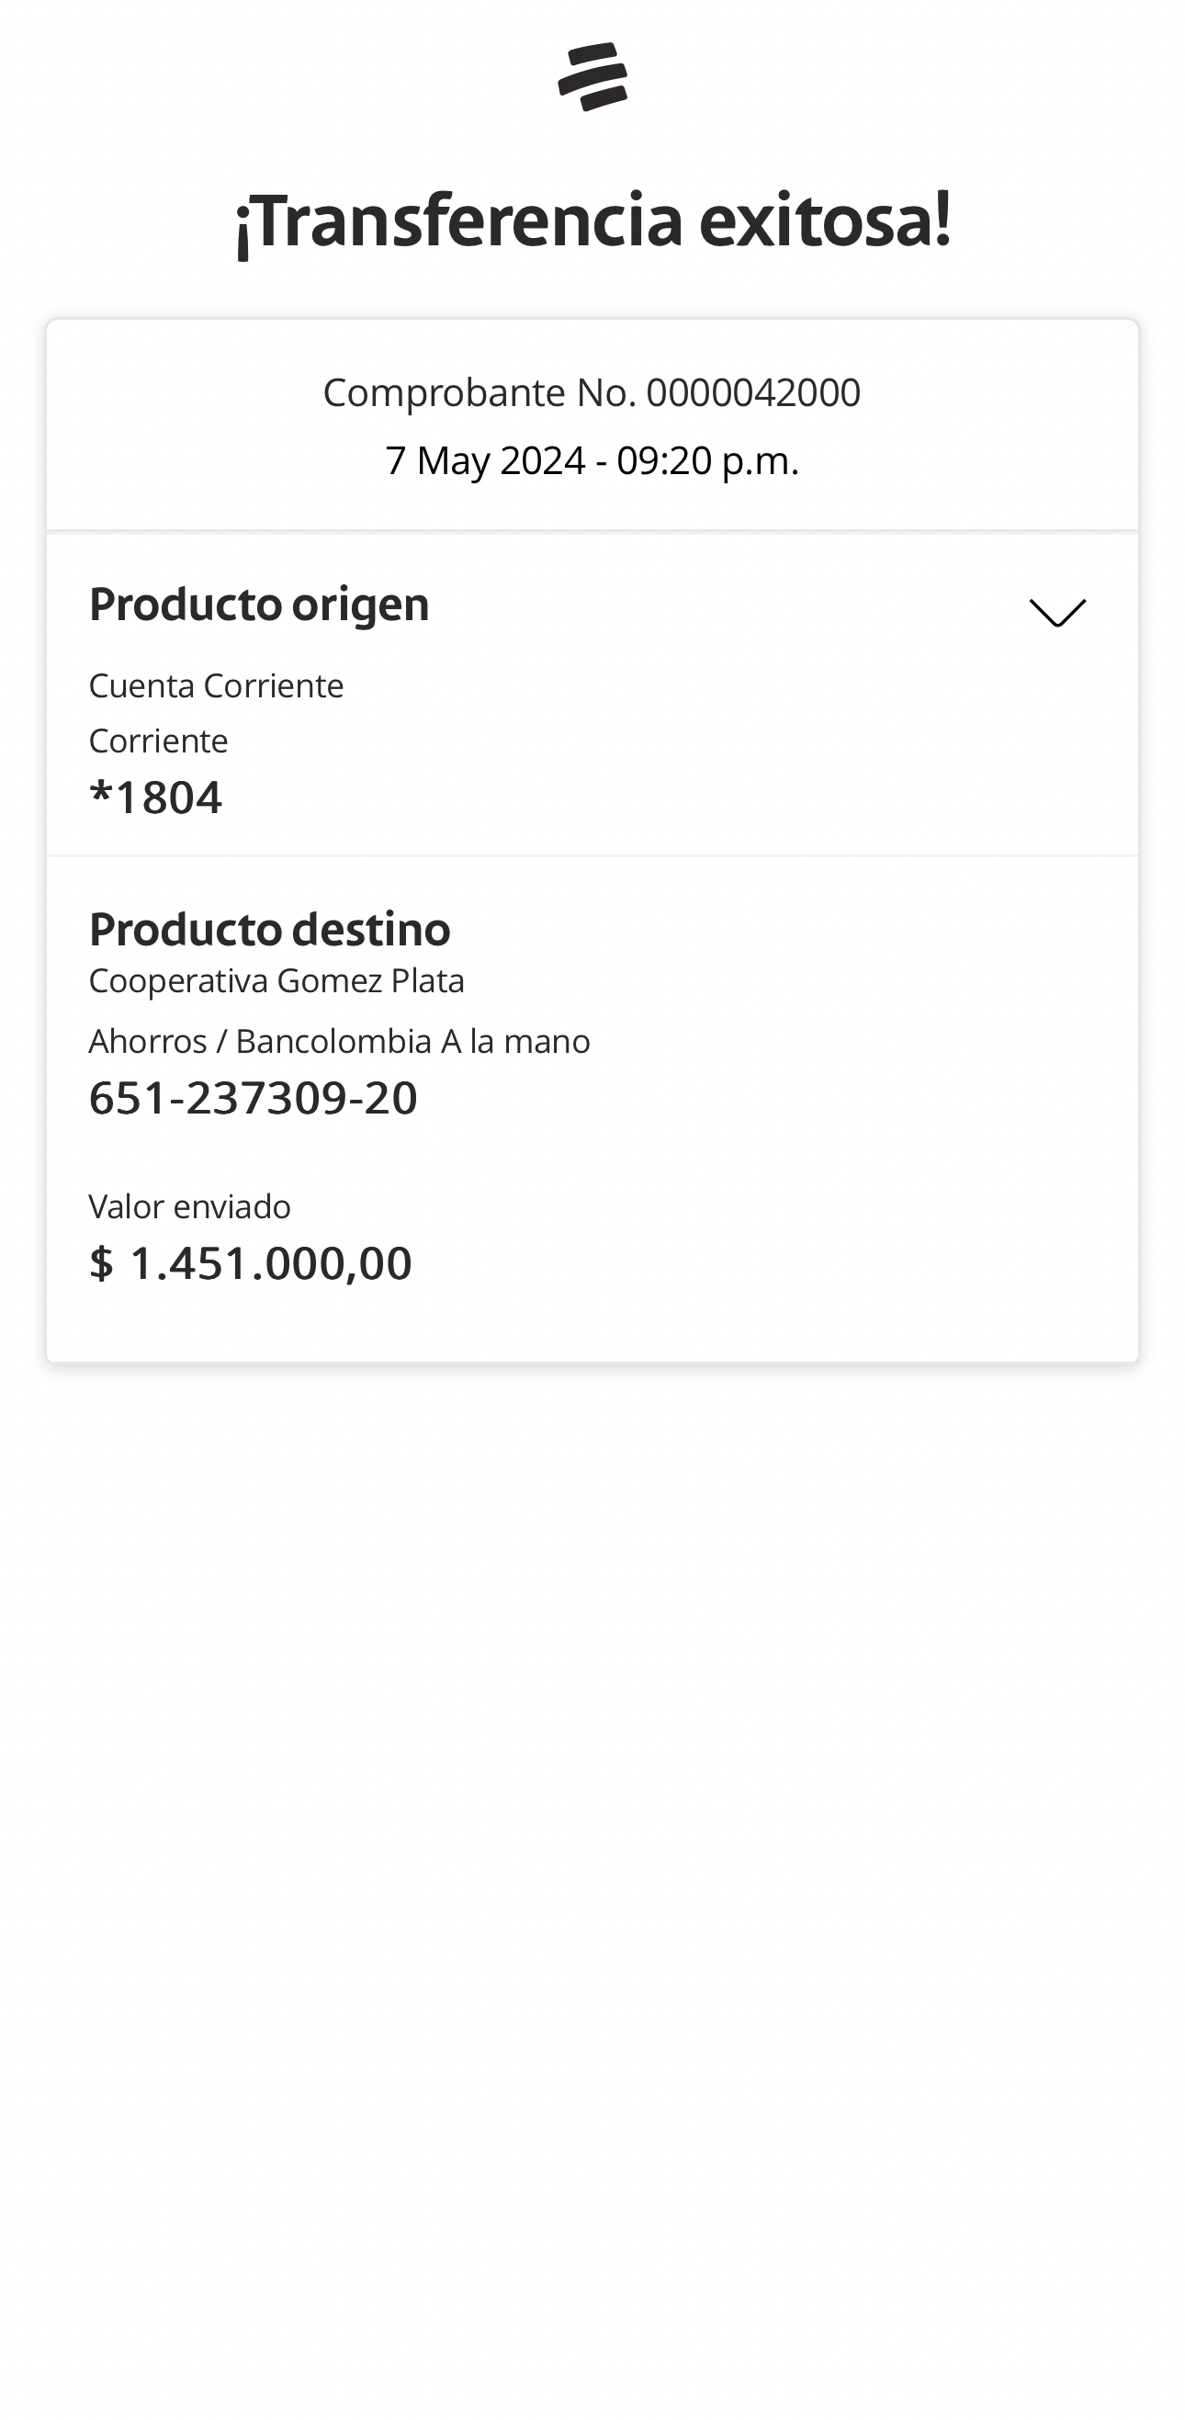The width and height of the screenshot is (1185, 2420).
Task: Click the receipt number digits 0000042000
Action: [x=753, y=392]
